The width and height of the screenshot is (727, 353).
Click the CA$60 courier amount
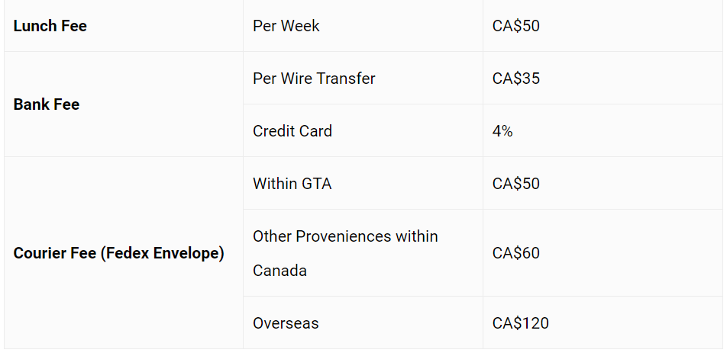(516, 253)
